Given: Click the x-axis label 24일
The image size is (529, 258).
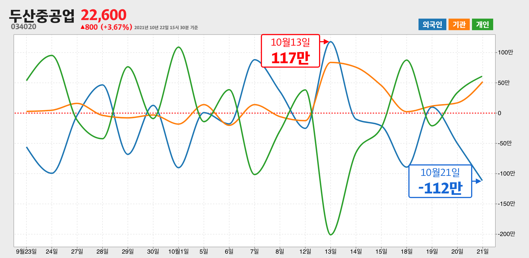Looking at the screenshot, I should click(x=52, y=251).
